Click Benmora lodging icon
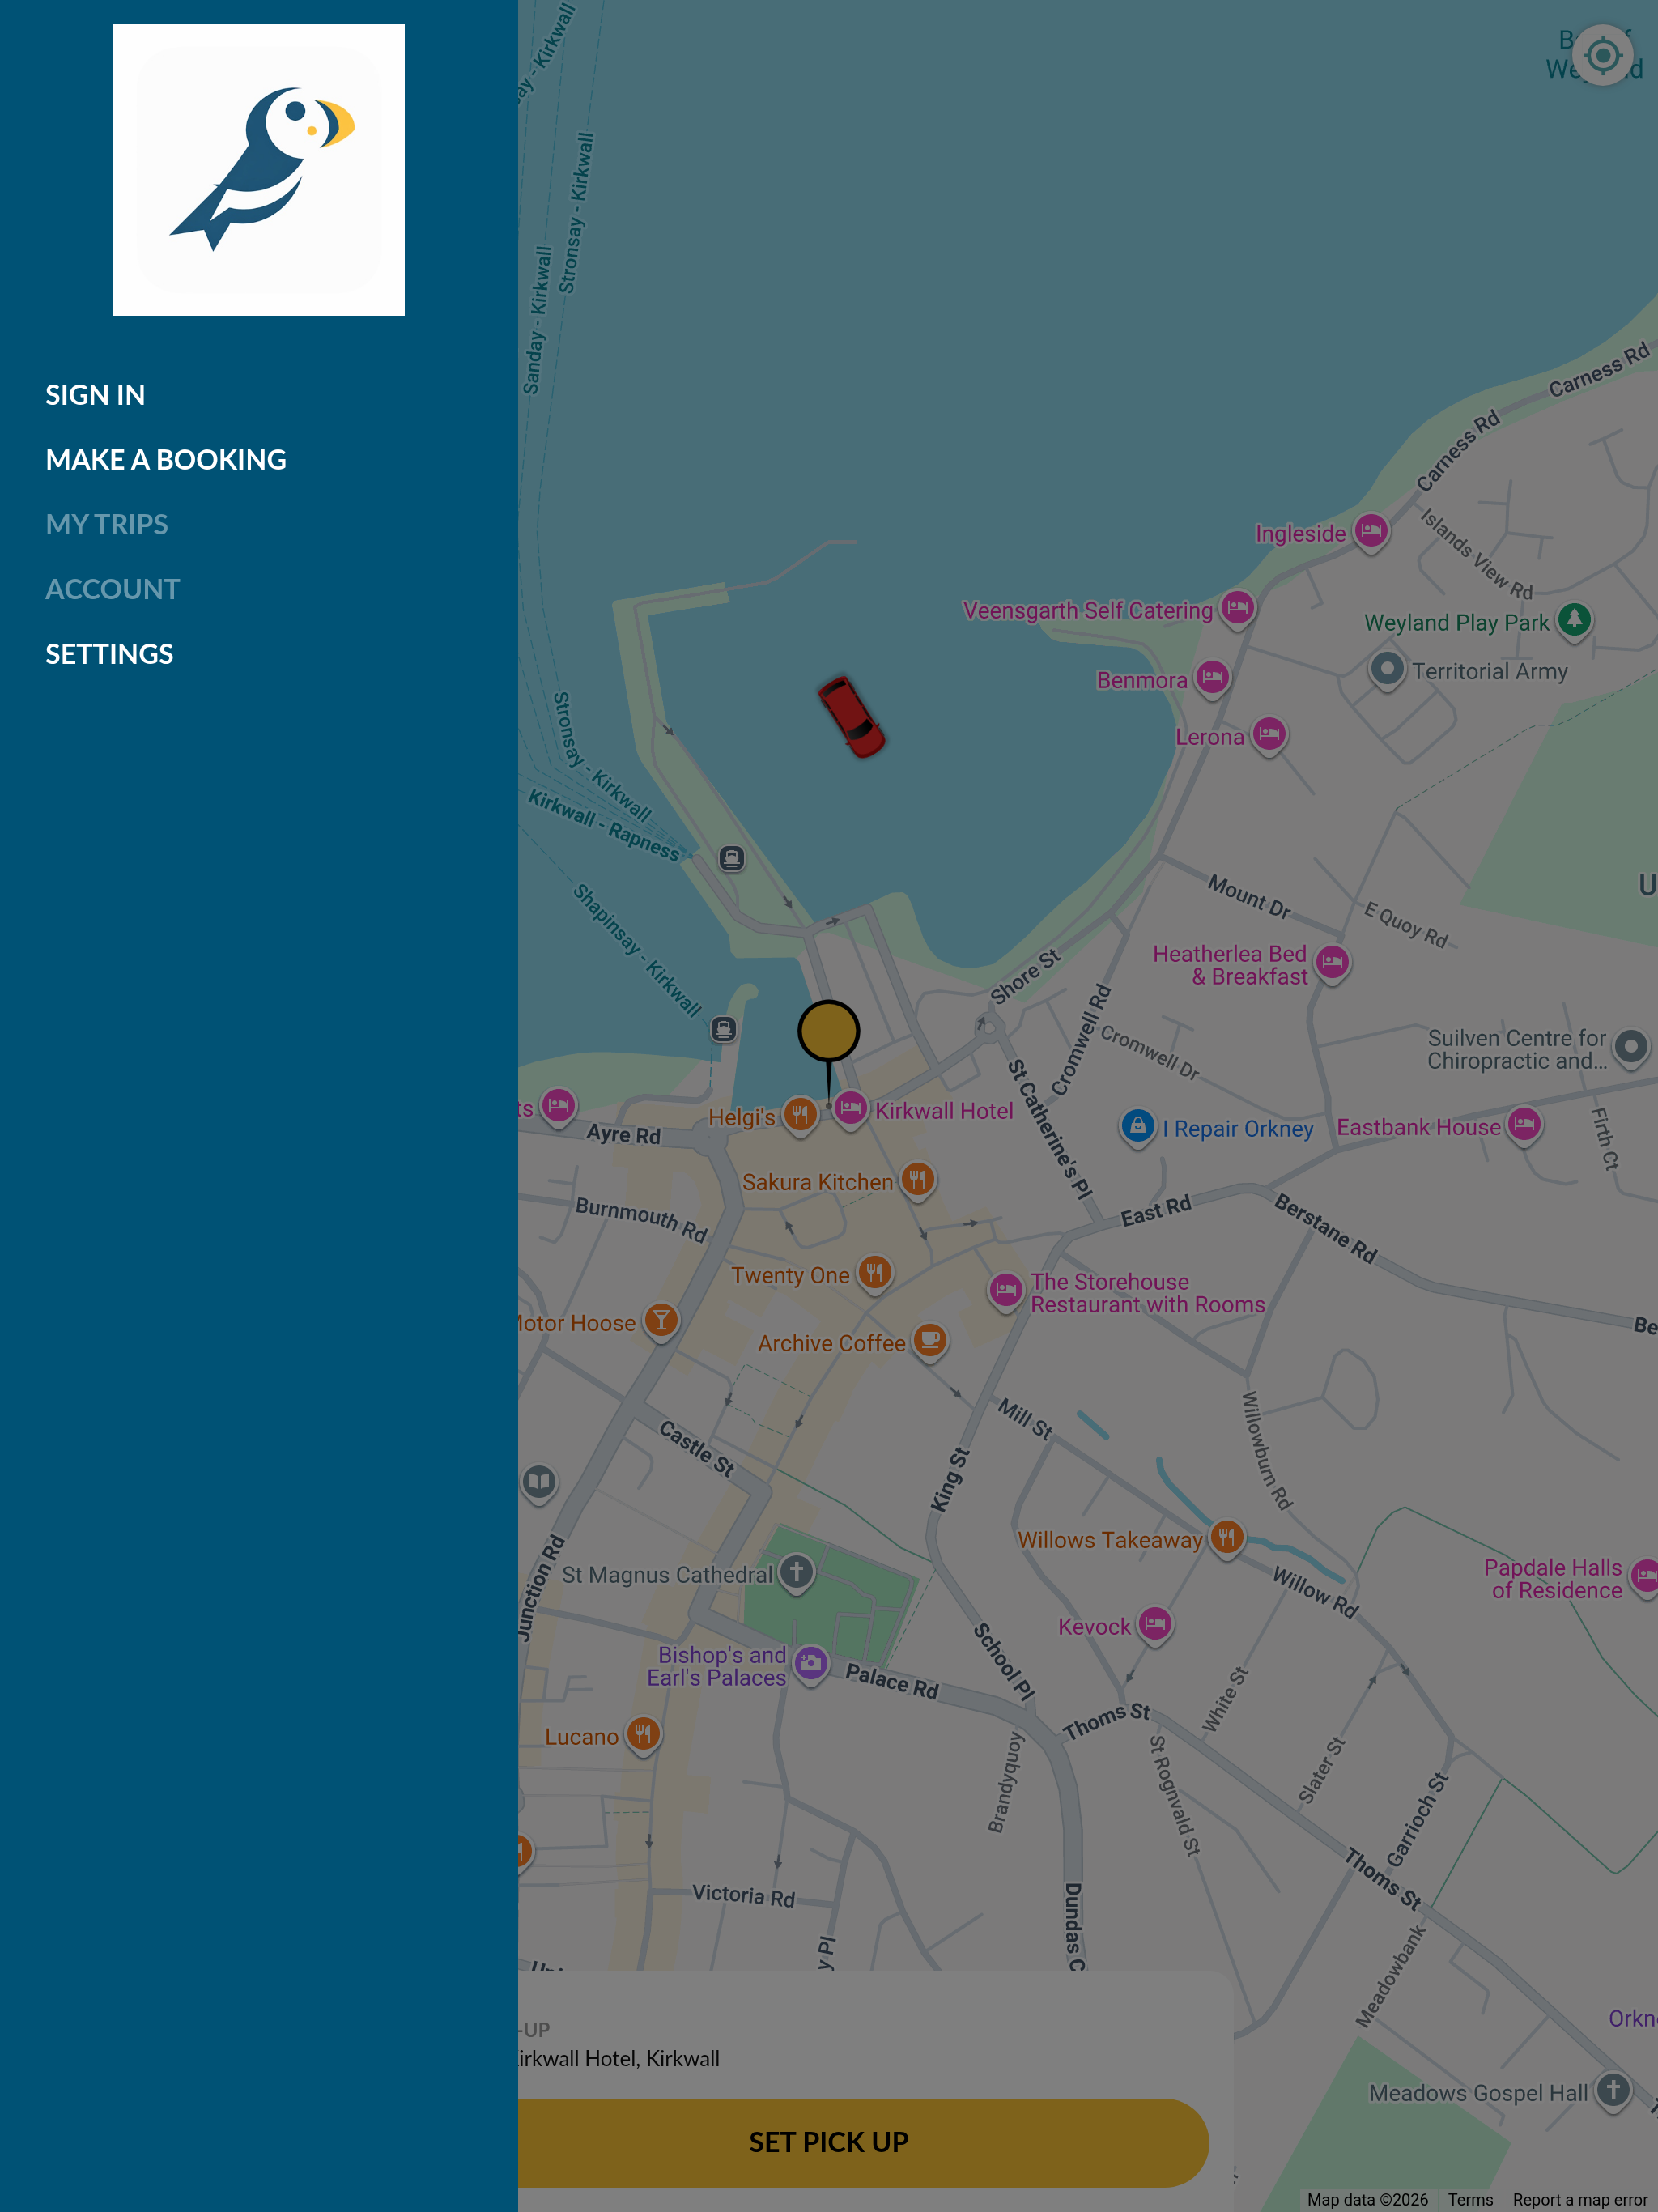Screen dimensions: 1658x2212 pyautogui.click(x=1212, y=678)
